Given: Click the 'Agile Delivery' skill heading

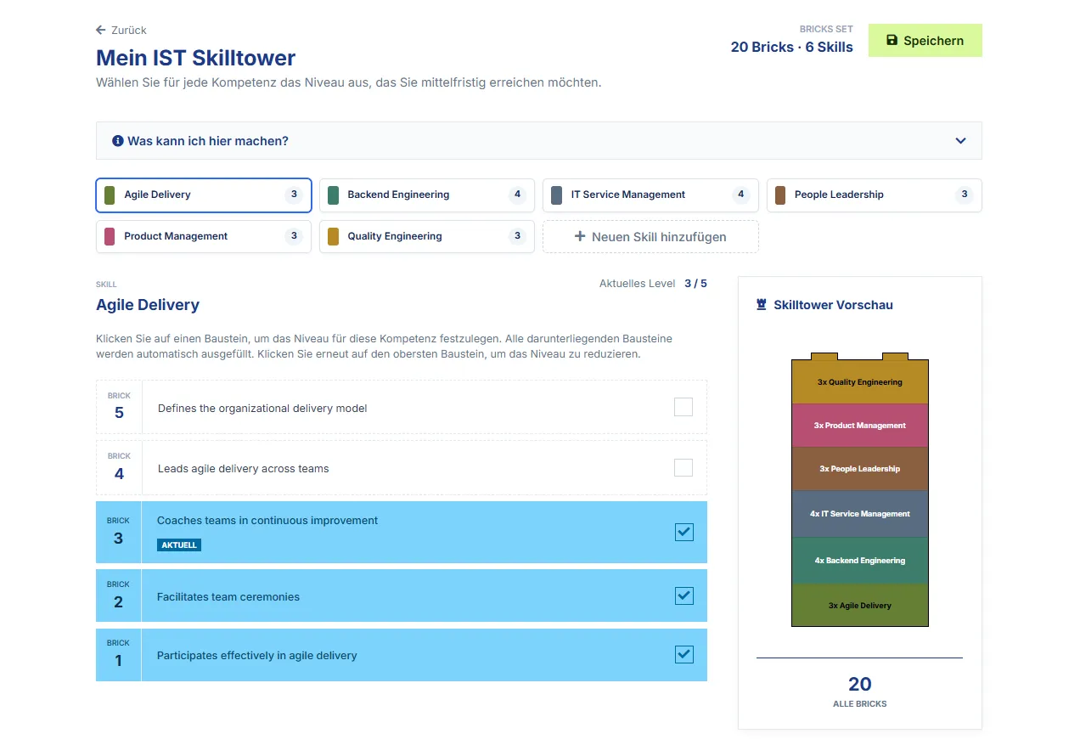Looking at the screenshot, I should (148, 305).
